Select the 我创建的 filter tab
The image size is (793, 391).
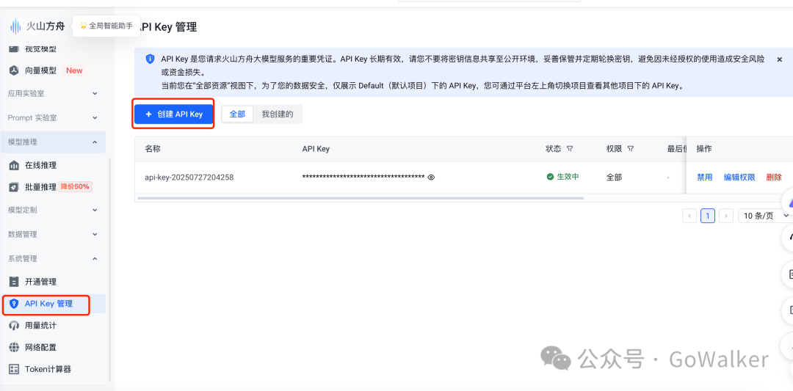[277, 114]
